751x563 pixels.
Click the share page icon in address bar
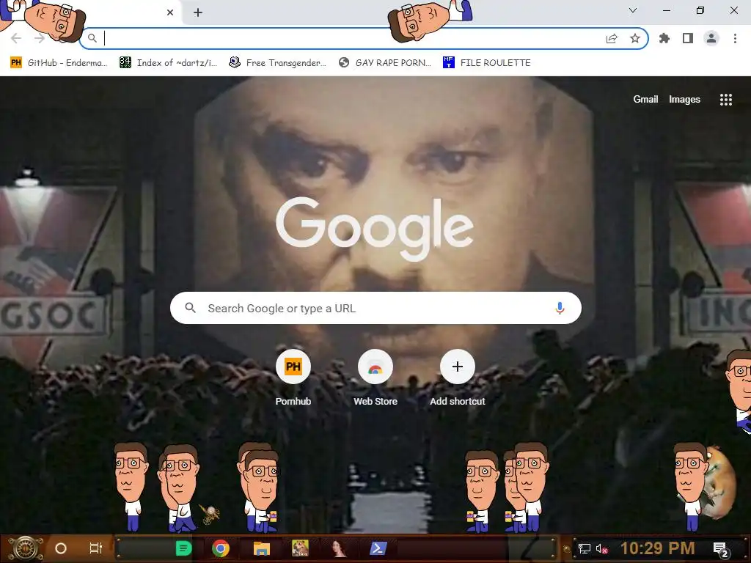[612, 39]
